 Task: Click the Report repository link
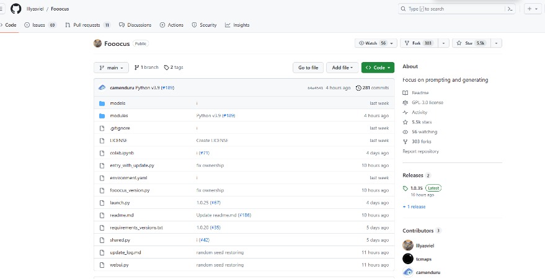click(420, 151)
